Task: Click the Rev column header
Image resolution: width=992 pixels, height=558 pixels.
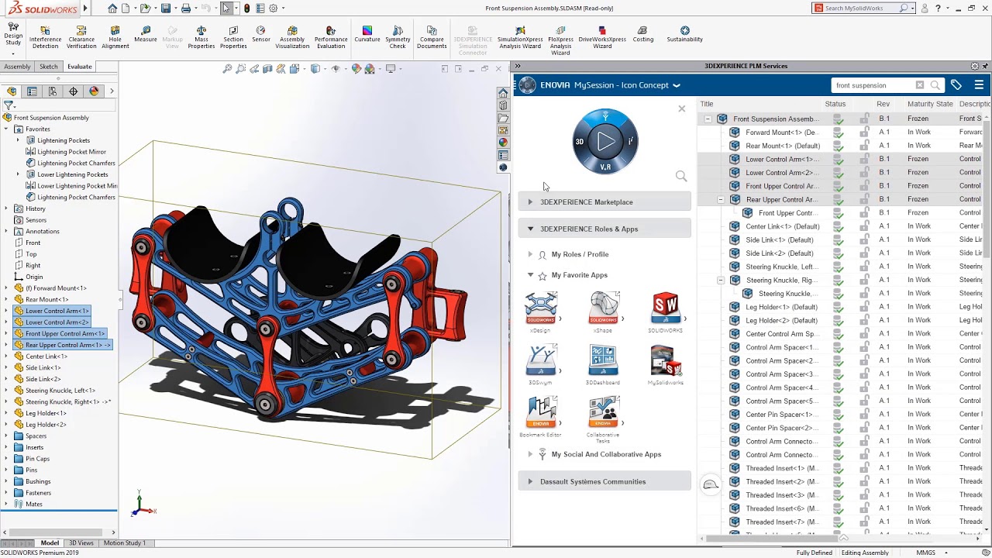Action: pos(883,104)
